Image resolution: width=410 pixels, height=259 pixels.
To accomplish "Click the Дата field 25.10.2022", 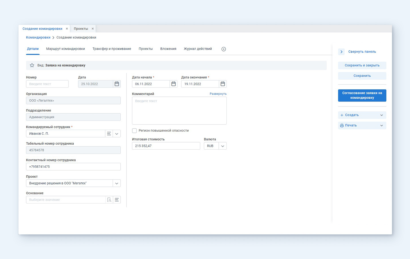I will [96, 84].
